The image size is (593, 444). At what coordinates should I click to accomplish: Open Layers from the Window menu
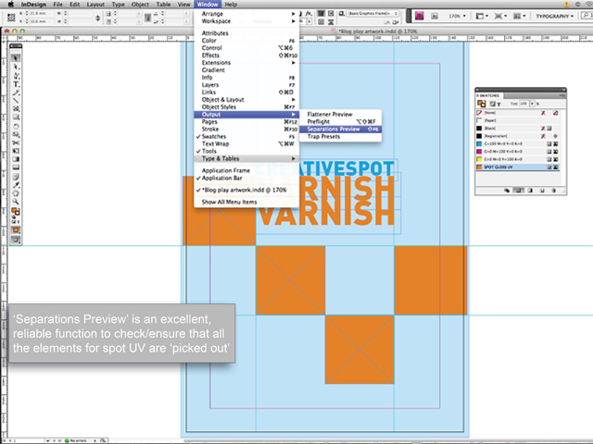click(246, 85)
